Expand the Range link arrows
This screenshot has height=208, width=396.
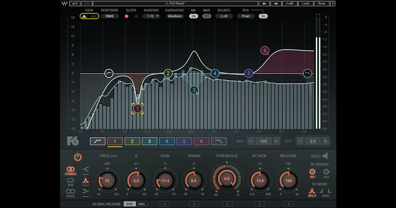pos(194,204)
